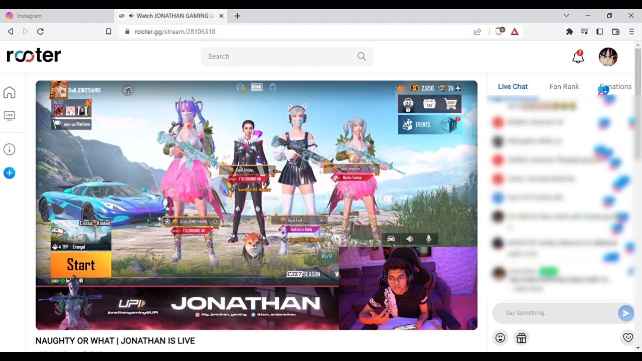This screenshot has height=361, width=642.
Task: Switch to the Live Chat tab
Action: [513, 86]
